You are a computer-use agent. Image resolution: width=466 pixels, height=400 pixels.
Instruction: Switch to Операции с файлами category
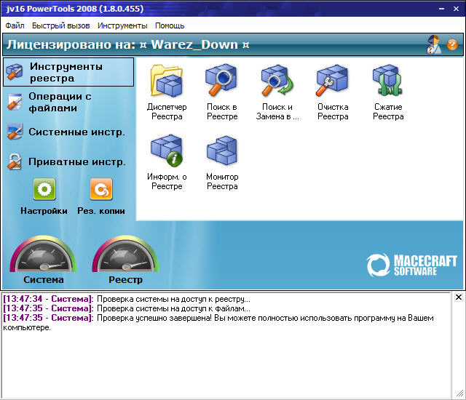60,102
